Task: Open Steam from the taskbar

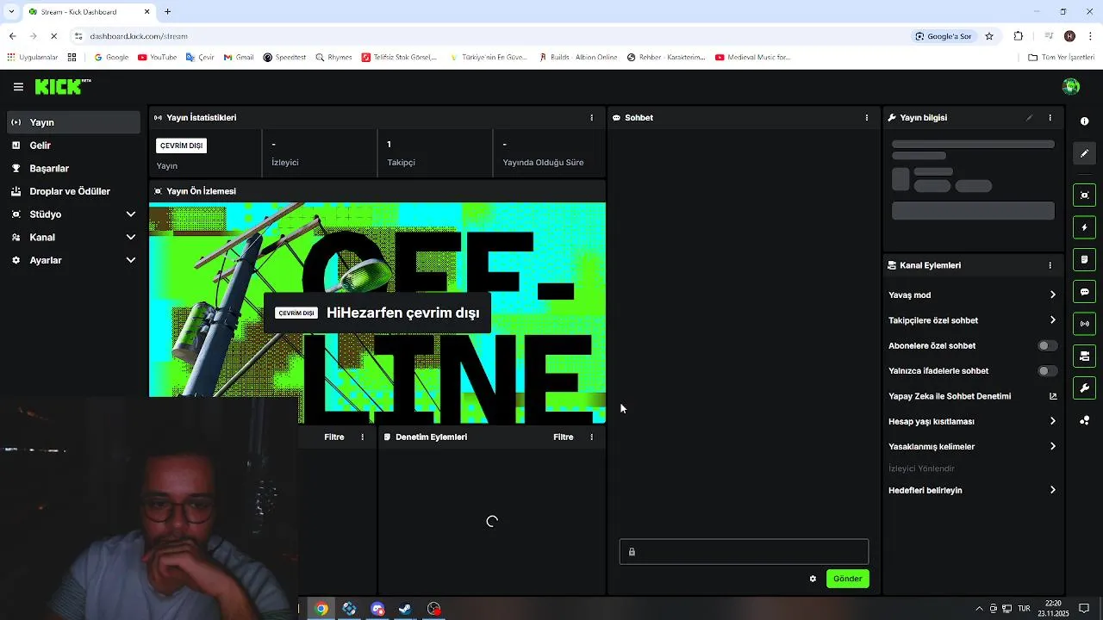Action: (405, 609)
